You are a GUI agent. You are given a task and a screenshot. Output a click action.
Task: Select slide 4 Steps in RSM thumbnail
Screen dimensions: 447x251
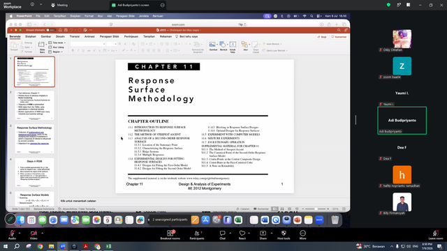34,172
